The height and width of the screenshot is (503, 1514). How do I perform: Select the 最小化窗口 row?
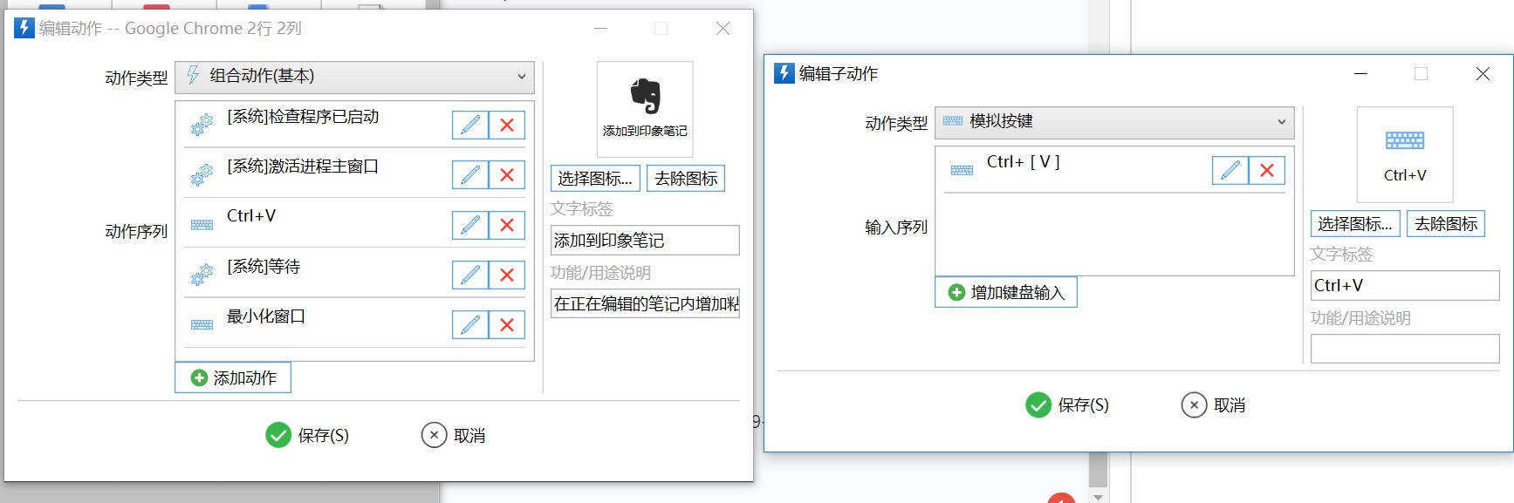coord(354,323)
